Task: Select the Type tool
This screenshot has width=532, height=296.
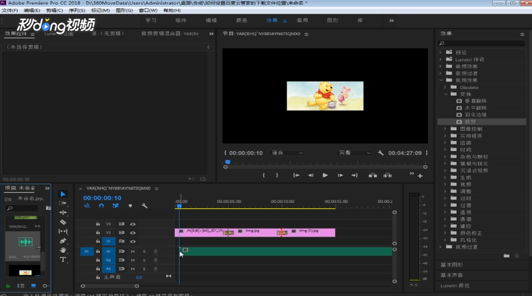Action: click(63, 260)
